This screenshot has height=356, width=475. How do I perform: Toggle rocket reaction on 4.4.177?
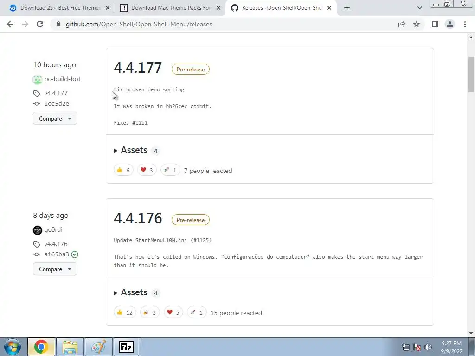170,170
